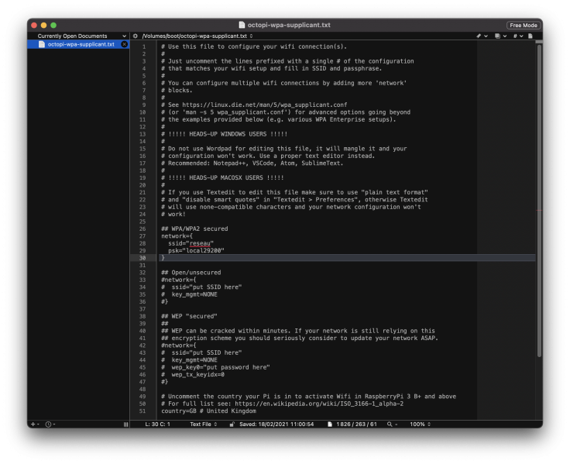This screenshot has height=464, width=570.
Task: Click the network={ text on line 27
Action: click(177, 236)
